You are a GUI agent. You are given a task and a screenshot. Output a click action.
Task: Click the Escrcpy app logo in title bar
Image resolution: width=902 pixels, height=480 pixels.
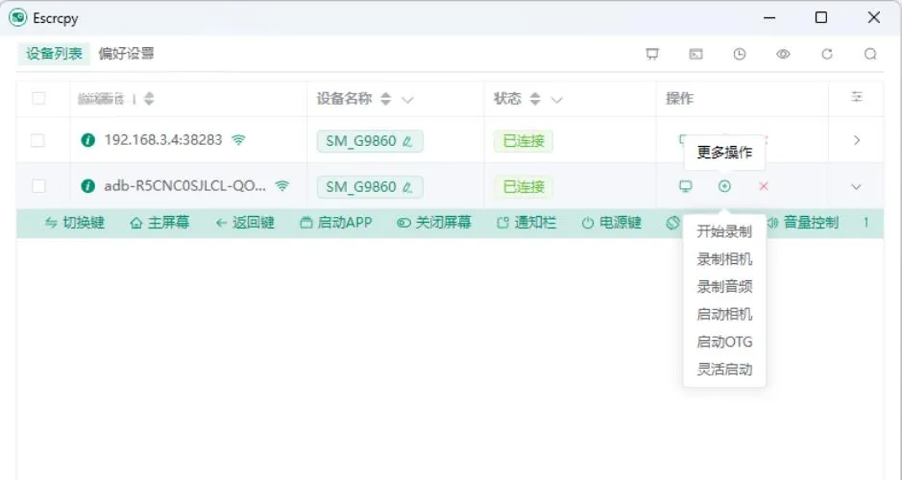pyautogui.click(x=18, y=18)
